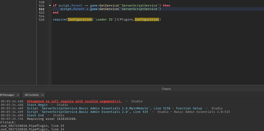Click the PipePlugin line 24 callstack entry
This screenshot has width=264, height=131.
point(32,129)
